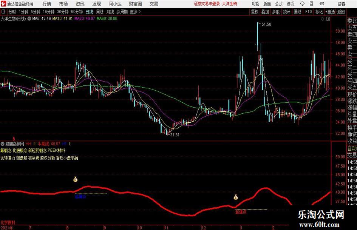Add stock using +自选 button

coord(330,12)
